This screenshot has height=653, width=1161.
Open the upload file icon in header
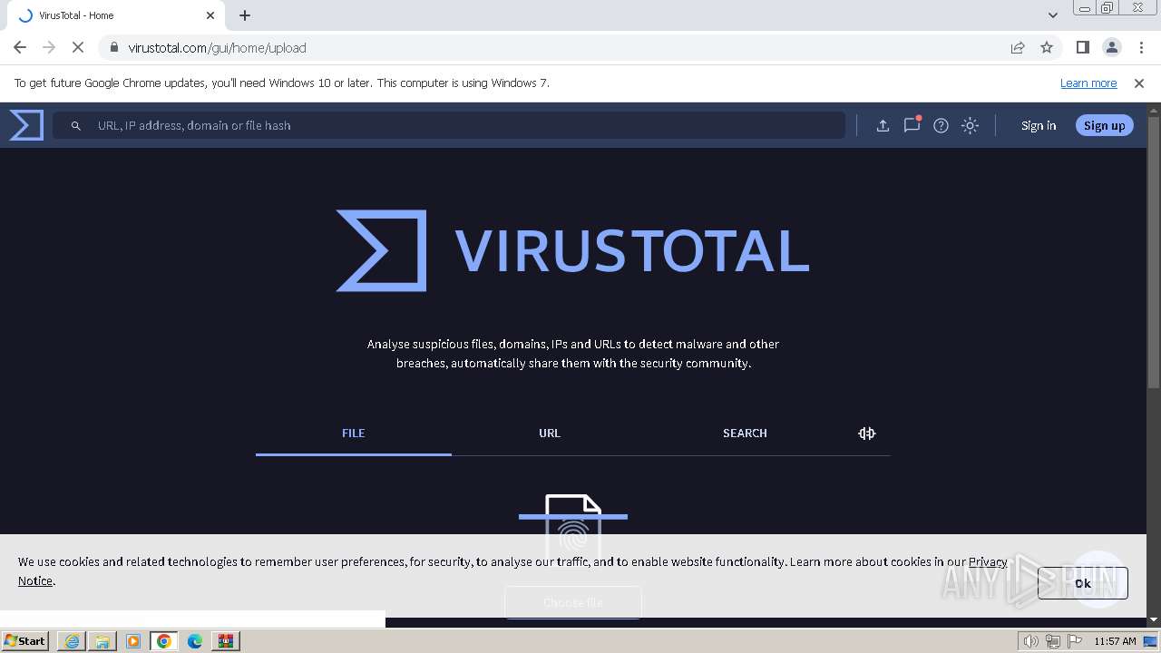(883, 126)
